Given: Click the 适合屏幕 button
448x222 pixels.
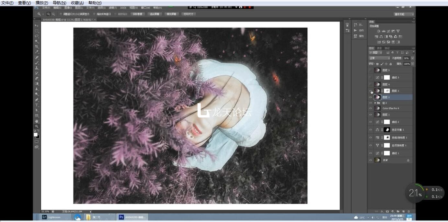Looking at the screenshot, I should [155, 14].
